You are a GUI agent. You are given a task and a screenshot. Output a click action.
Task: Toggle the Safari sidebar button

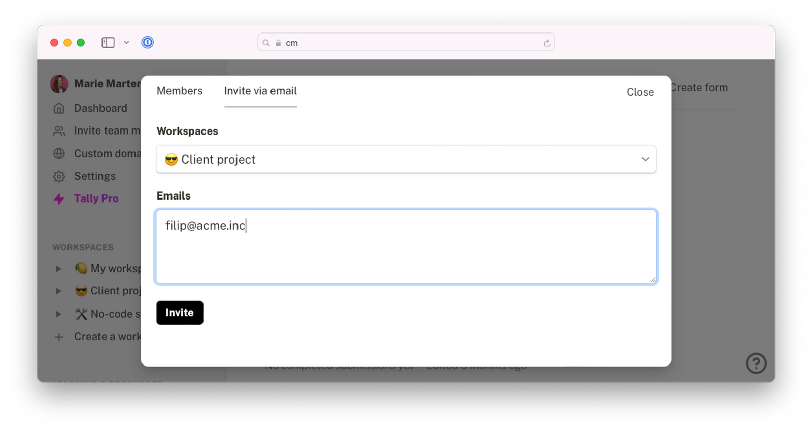click(x=108, y=43)
